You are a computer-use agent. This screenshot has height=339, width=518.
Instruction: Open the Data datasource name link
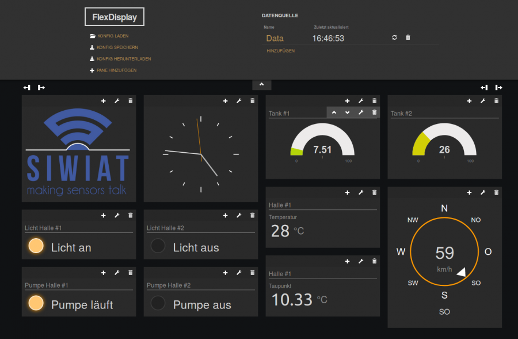coord(275,39)
